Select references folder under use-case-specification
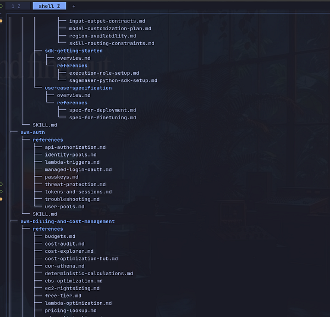This screenshot has width=330, height=317. tap(72, 103)
